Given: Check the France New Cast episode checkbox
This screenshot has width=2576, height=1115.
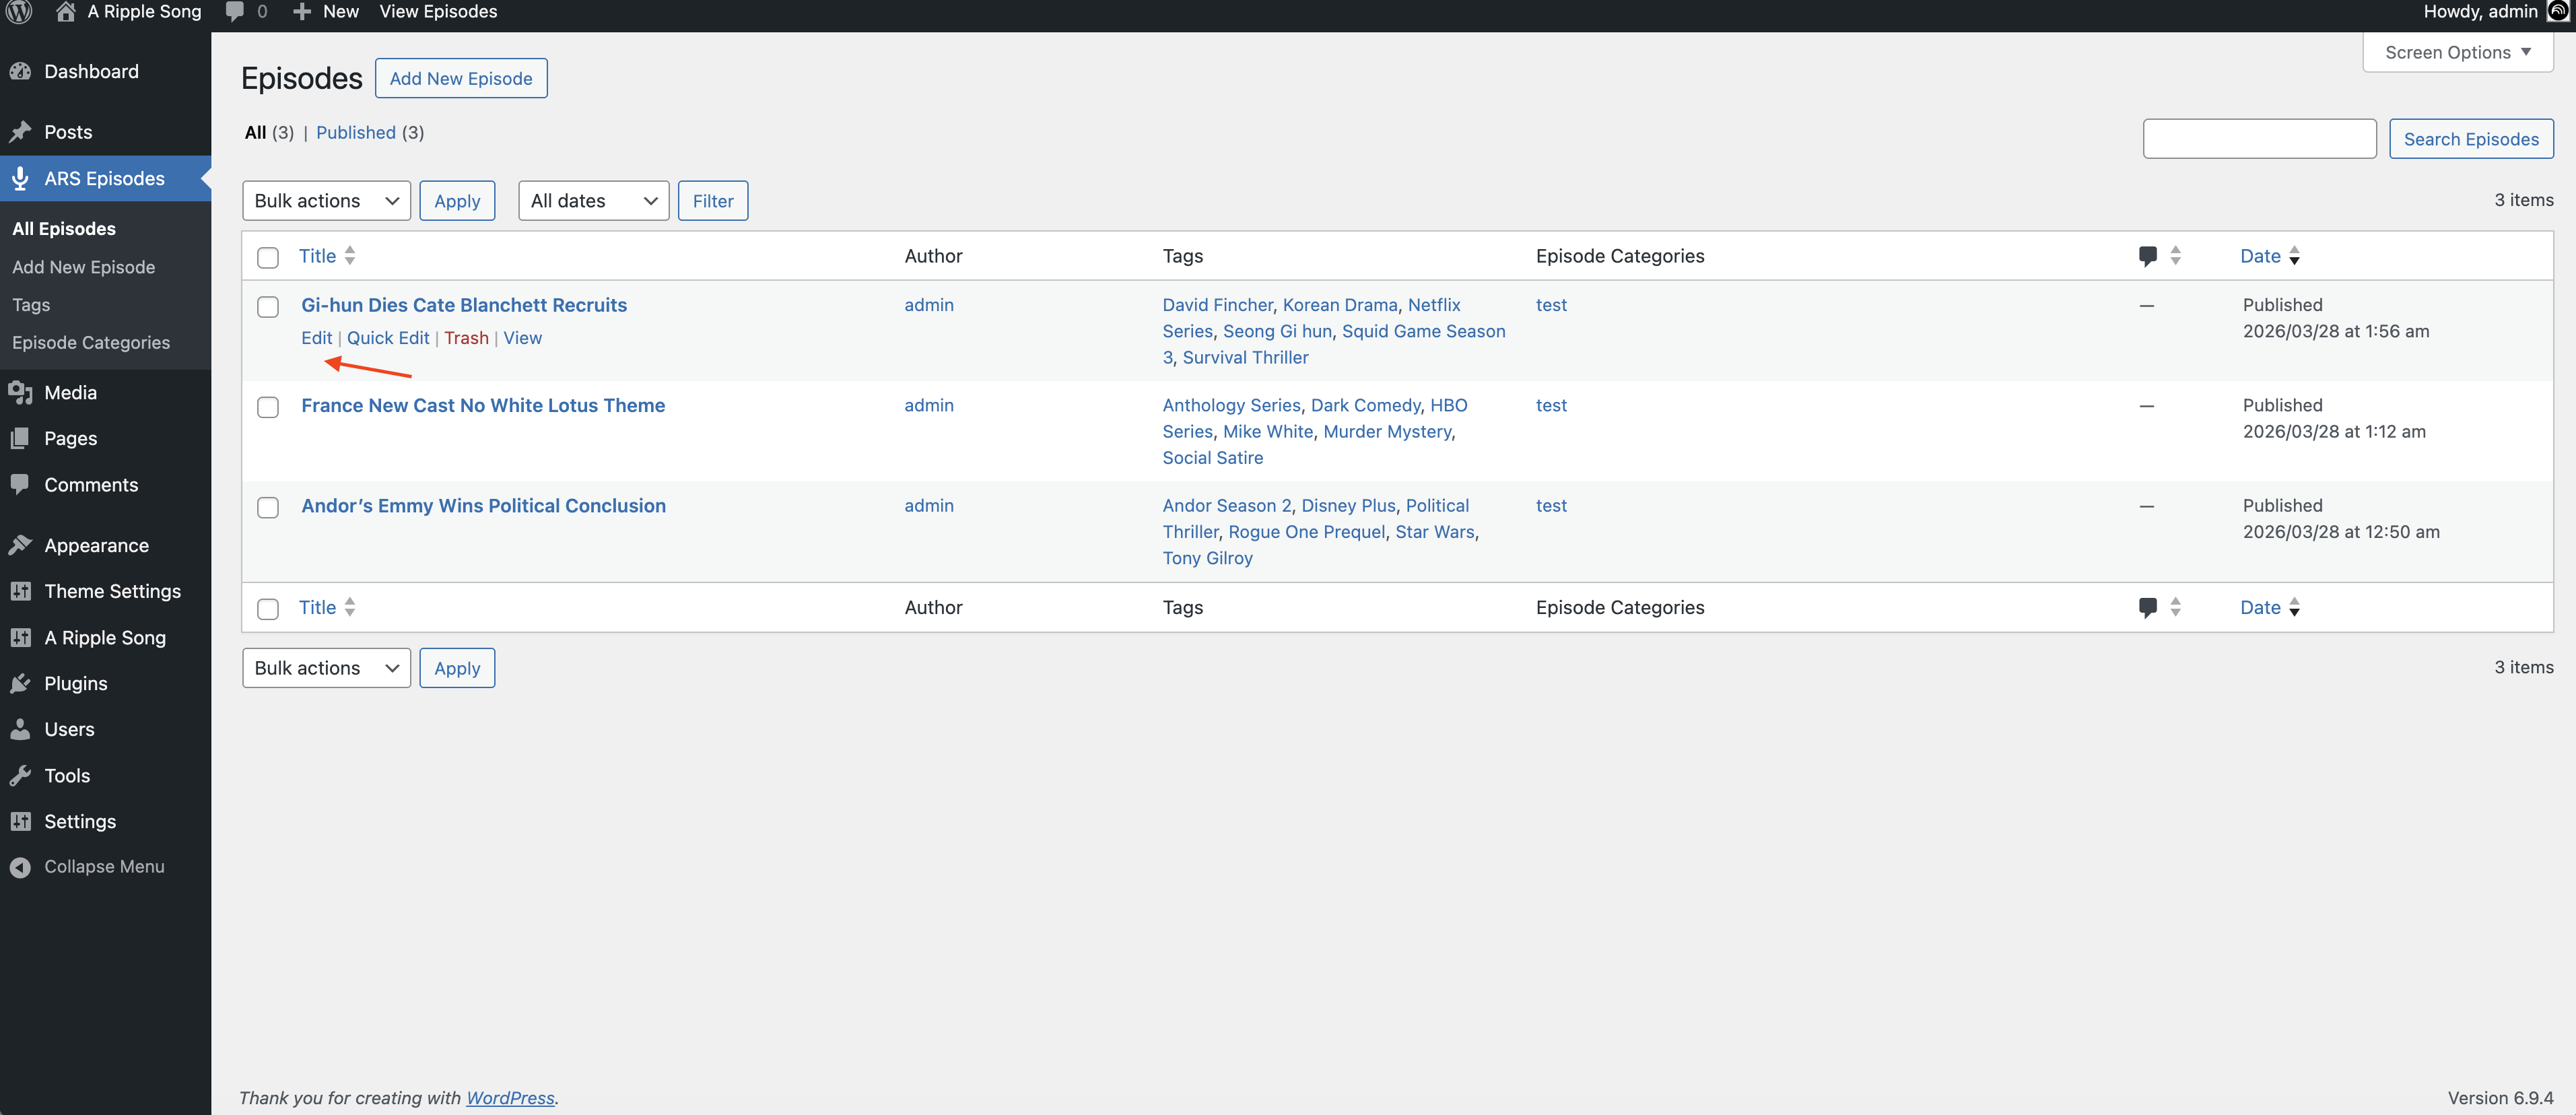Looking at the screenshot, I should [x=268, y=407].
